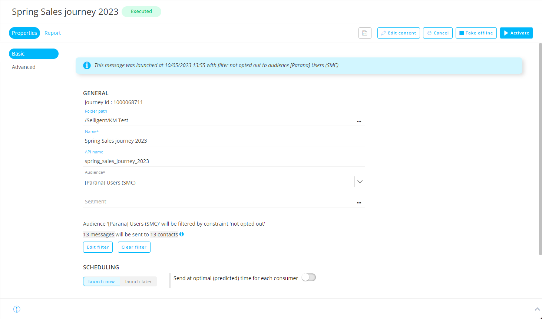Click the info icon in launch message banner
This screenshot has width=542, height=319.
(x=87, y=66)
